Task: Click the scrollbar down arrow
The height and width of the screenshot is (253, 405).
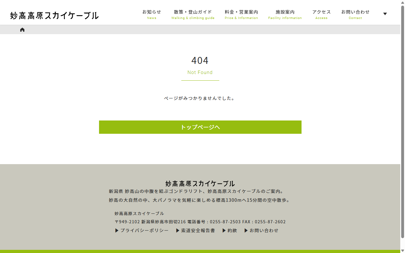Action: coord(402,250)
